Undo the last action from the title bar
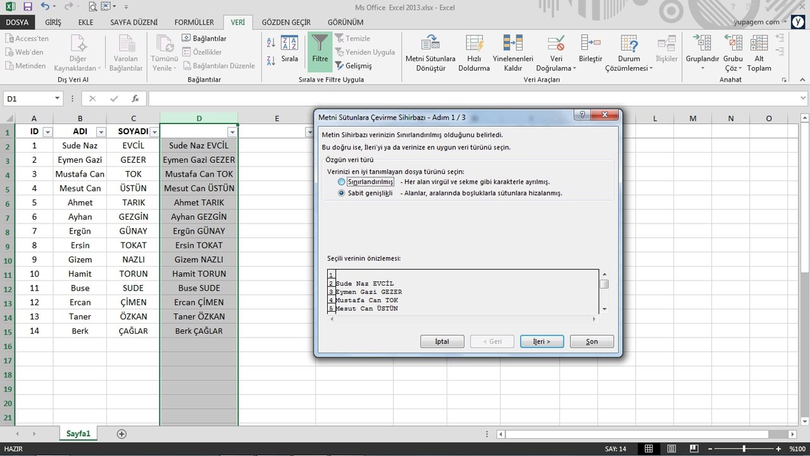The height and width of the screenshot is (456, 810). coord(45,7)
